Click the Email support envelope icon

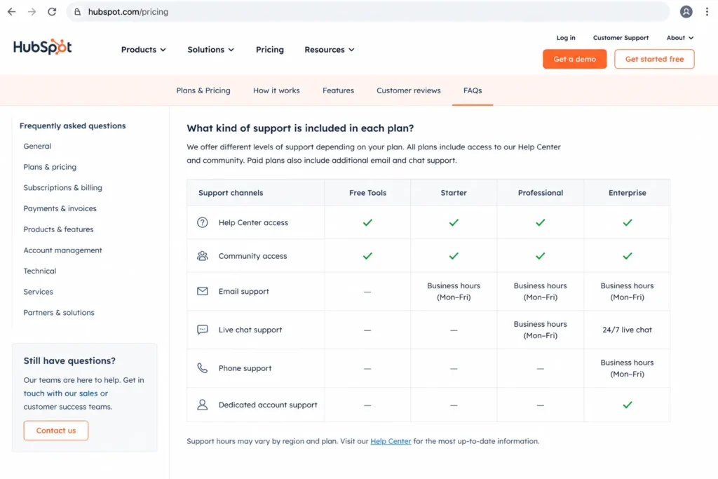click(203, 291)
